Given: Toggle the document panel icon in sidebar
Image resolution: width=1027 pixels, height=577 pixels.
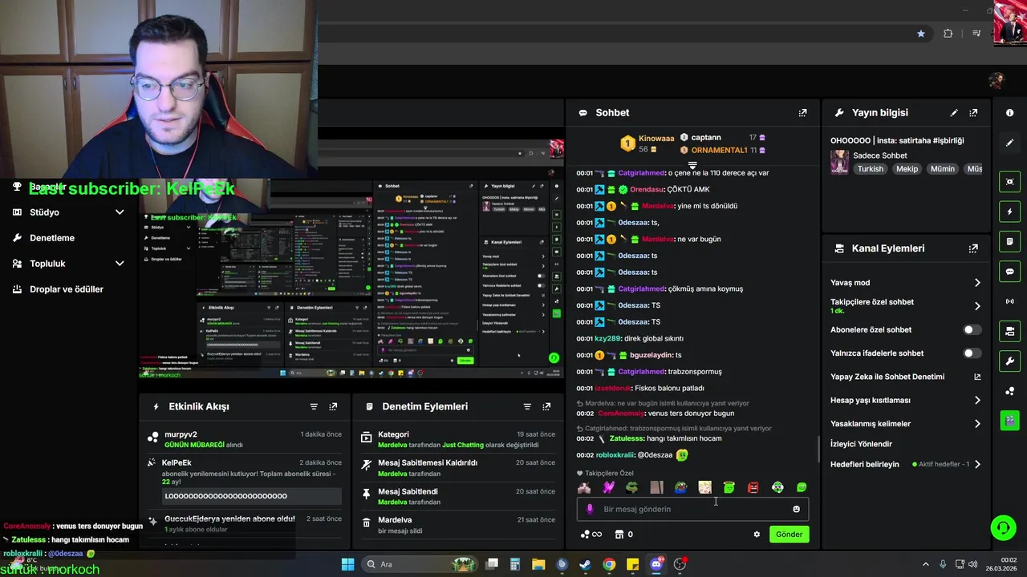Looking at the screenshot, I should [x=1009, y=241].
